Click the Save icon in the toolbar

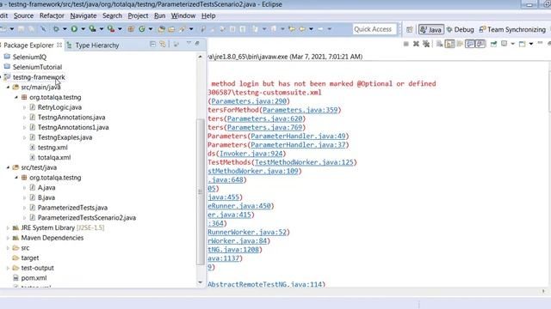coord(21,29)
